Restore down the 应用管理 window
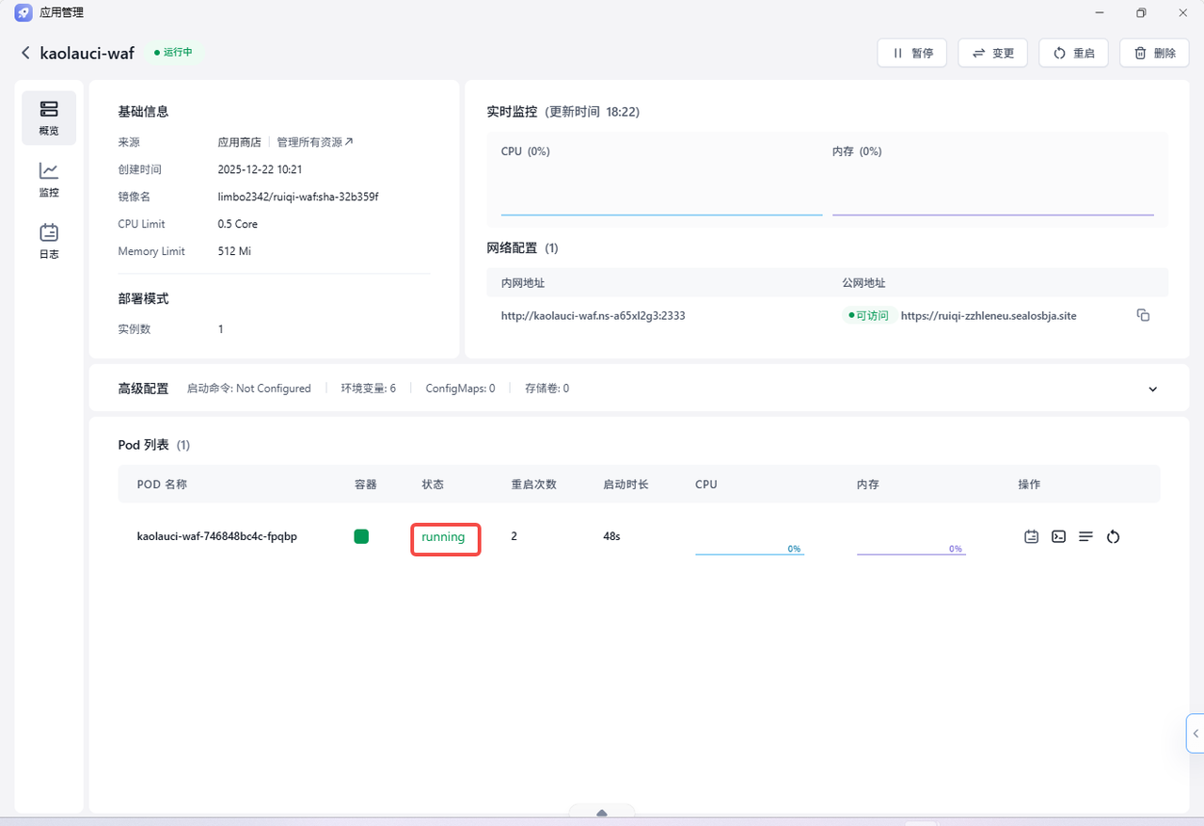This screenshot has height=826, width=1204. click(1141, 12)
